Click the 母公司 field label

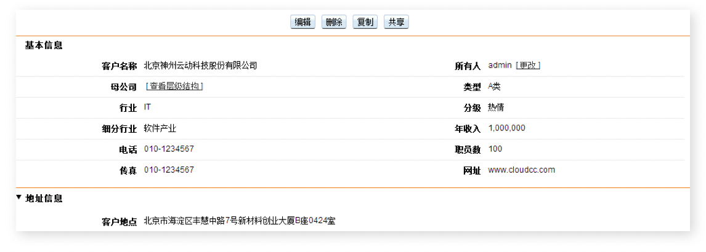123,87
